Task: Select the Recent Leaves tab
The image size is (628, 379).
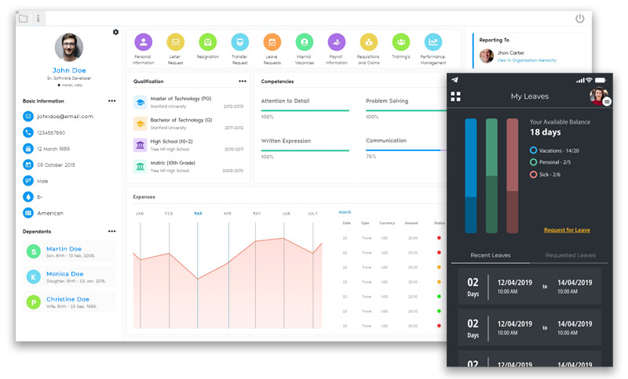Action: tap(490, 255)
